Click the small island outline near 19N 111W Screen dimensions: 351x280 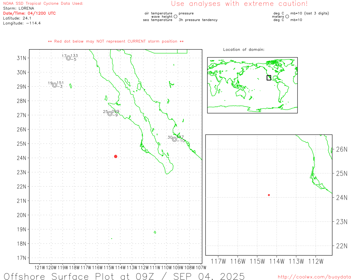coord(155,232)
